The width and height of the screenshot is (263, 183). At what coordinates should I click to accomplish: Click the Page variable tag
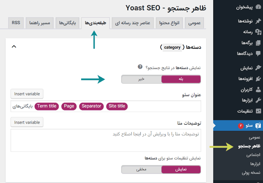(x=69, y=106)
